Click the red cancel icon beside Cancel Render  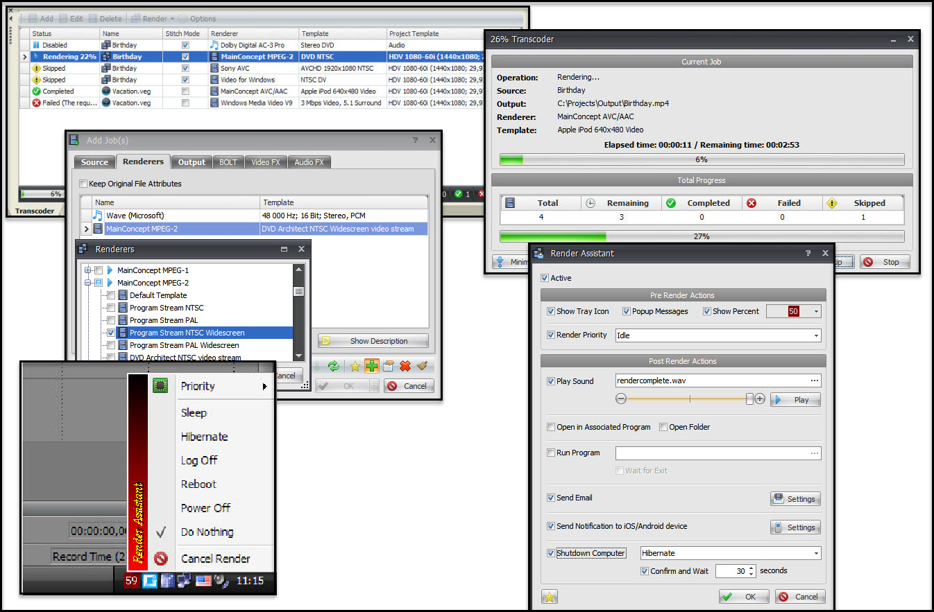click(160, 559)
